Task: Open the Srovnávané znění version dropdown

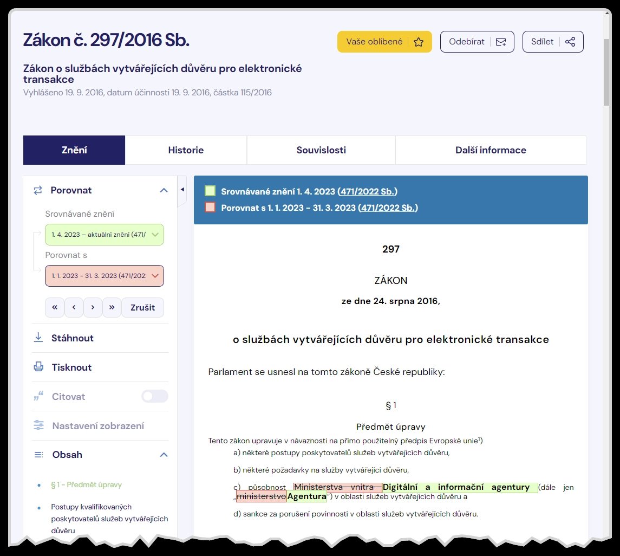Action: [x=105, y=235]
